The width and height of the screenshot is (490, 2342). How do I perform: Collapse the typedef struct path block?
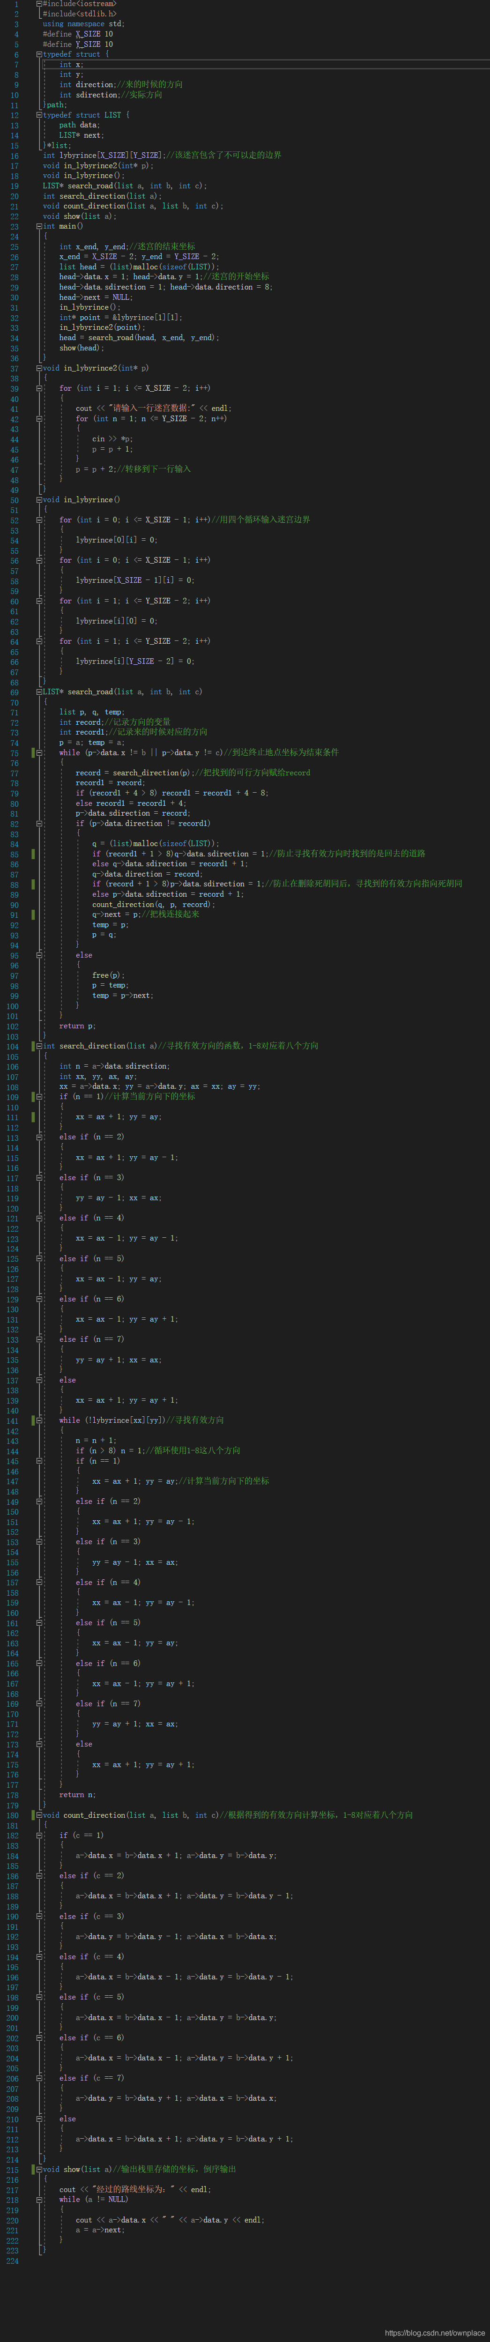point(39,54)
